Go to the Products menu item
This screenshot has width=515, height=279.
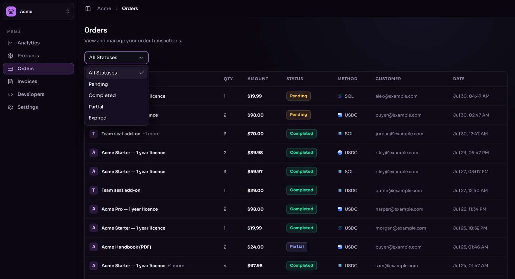coord(38,56)
